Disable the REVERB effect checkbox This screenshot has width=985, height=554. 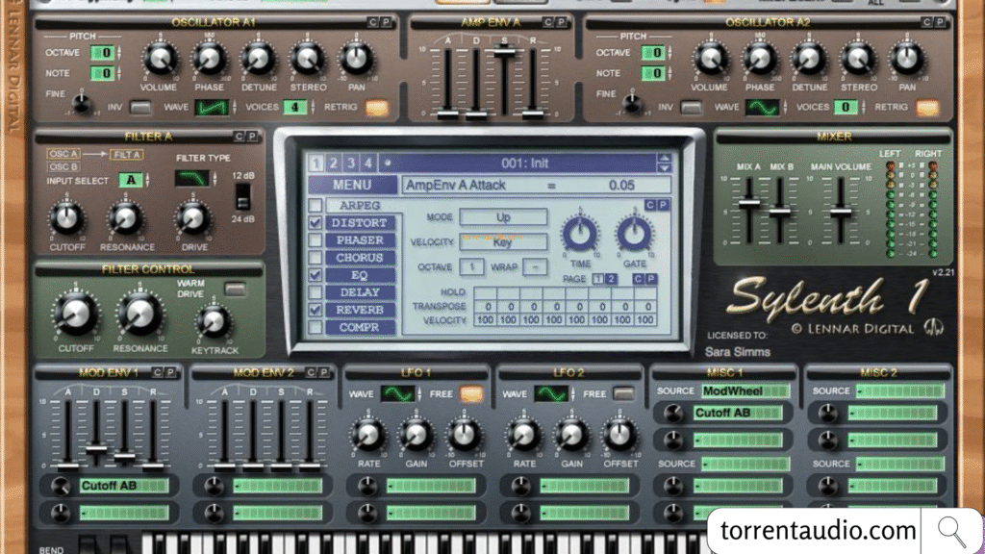click(315, 310)
